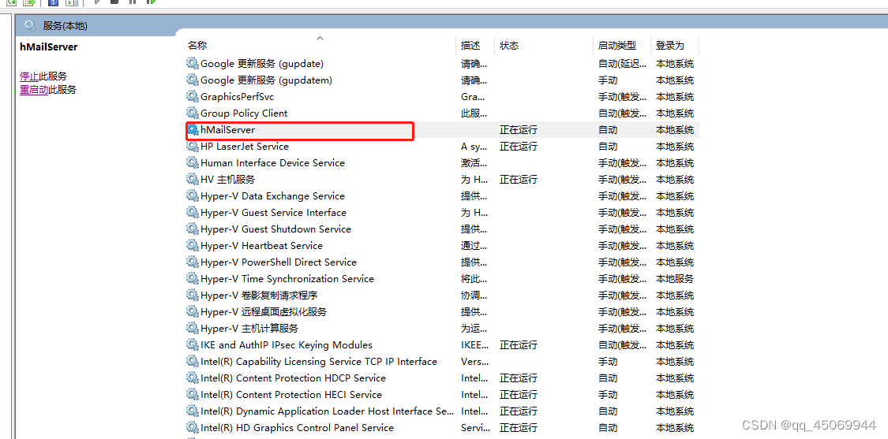
Task: Click the IKE and AuthIP IPsec Keying Modules icon
Action: coord(193,344)
